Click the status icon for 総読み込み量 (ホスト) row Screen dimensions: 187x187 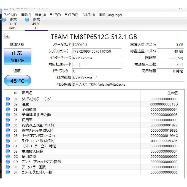(8, 125)
